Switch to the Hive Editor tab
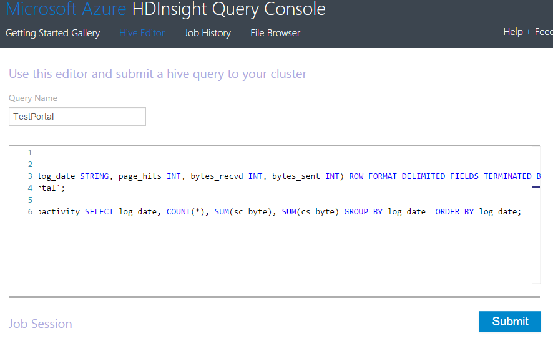This screenshot has width=553, height=341. tap(142, 33)
